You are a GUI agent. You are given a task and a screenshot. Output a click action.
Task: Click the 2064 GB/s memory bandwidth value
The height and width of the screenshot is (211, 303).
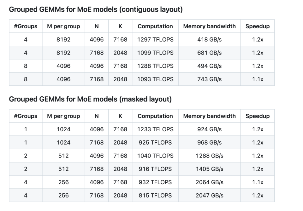pos(209,182)
